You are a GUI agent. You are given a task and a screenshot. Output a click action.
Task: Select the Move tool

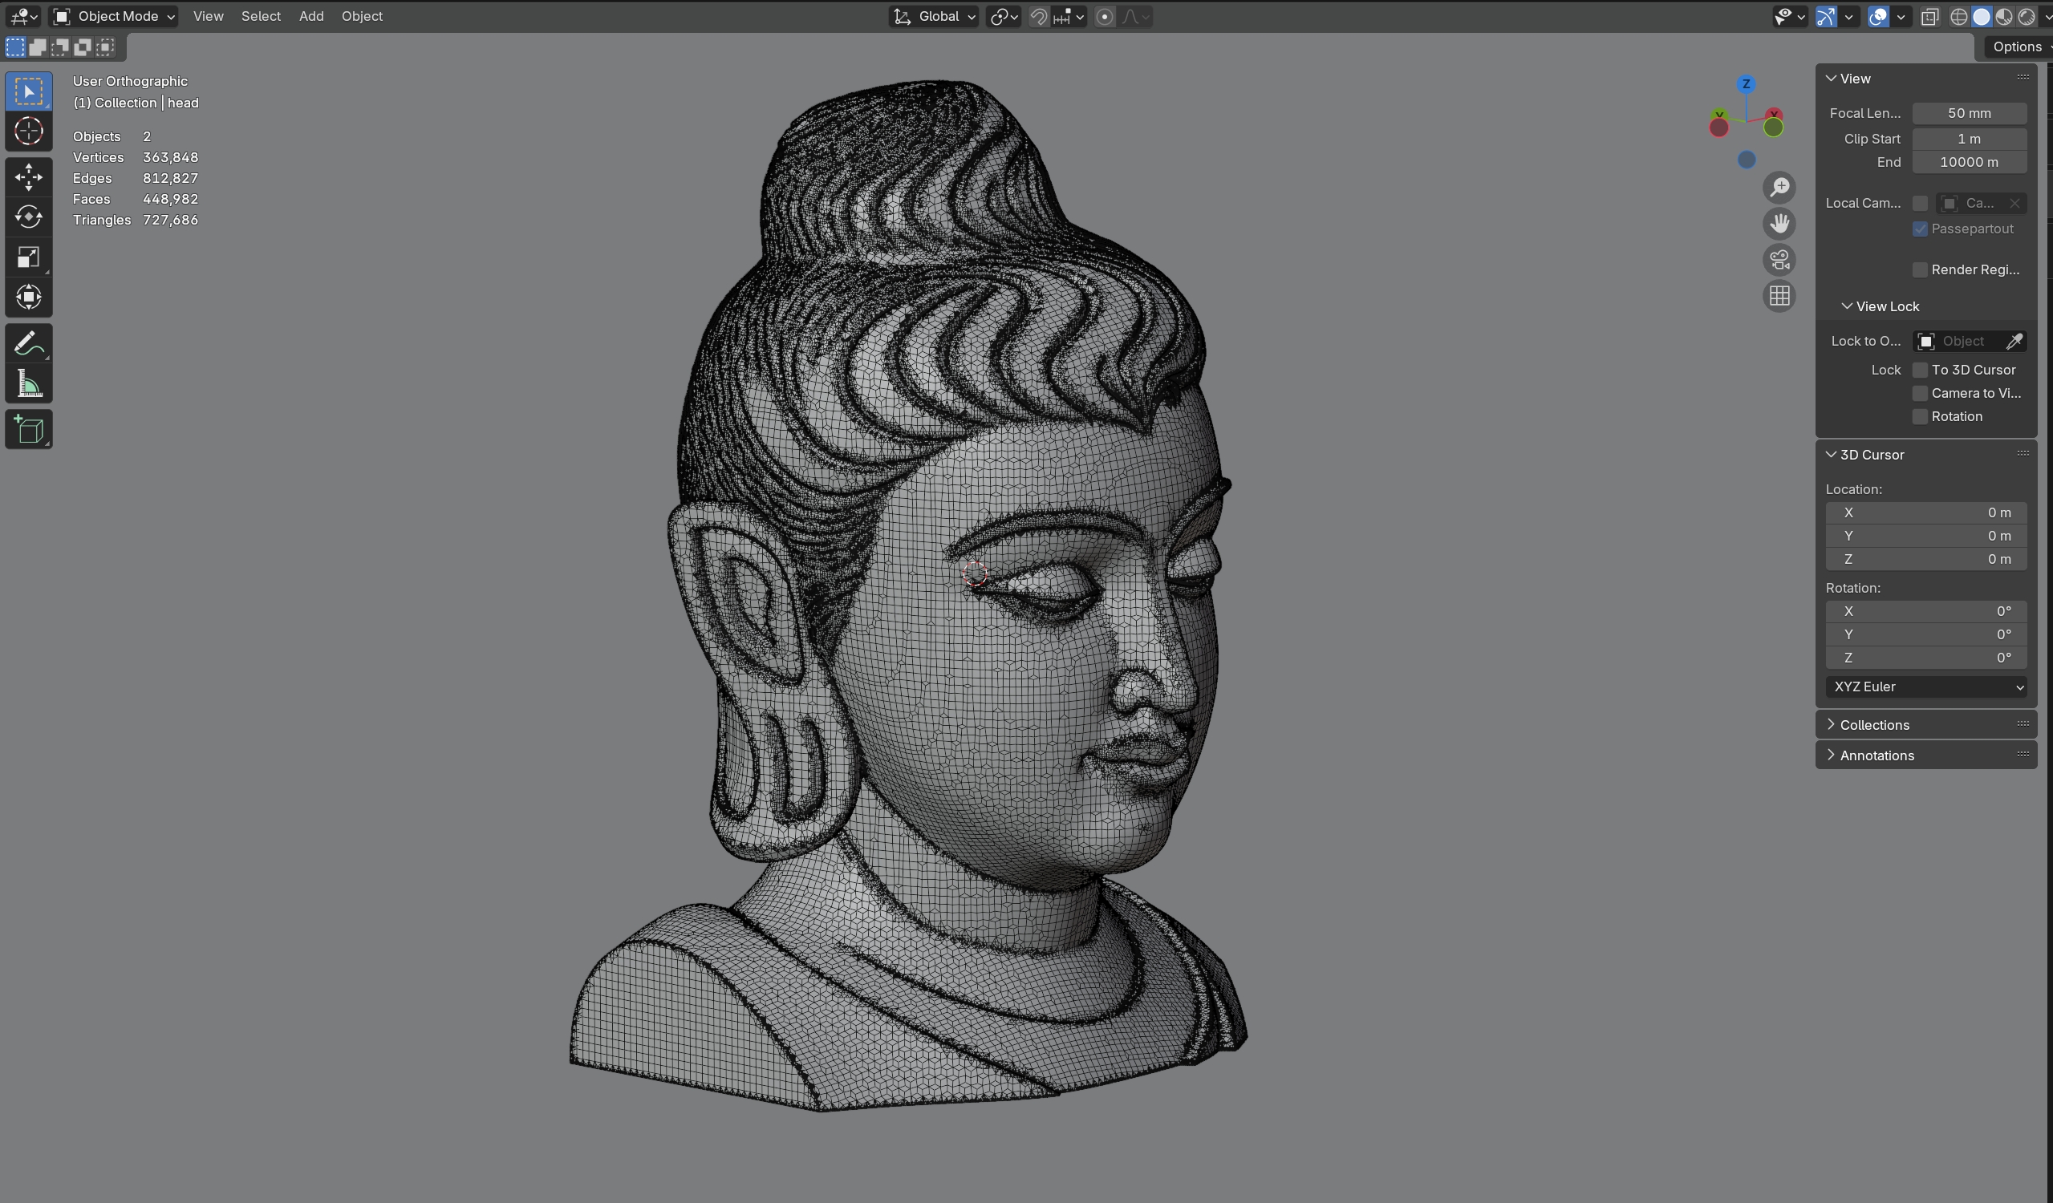[x=29, y=176]
